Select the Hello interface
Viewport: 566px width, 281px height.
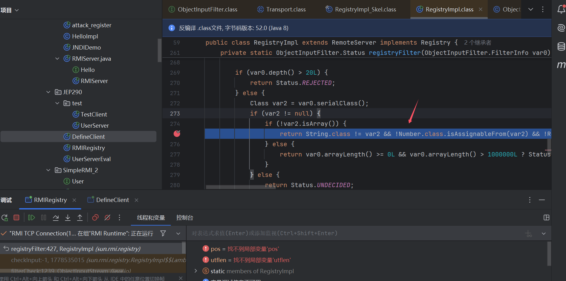point(88,70)
